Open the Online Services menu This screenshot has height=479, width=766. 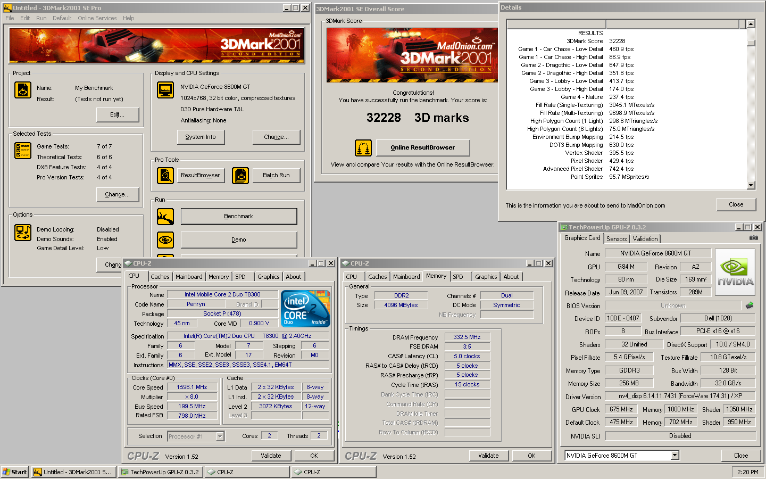coord(97,18)
